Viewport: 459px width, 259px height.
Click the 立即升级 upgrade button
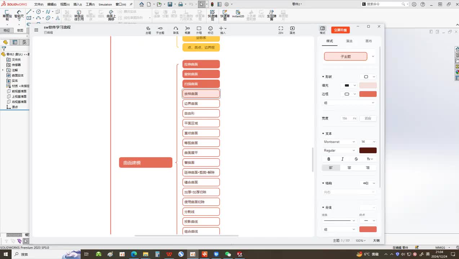[340, 30]
